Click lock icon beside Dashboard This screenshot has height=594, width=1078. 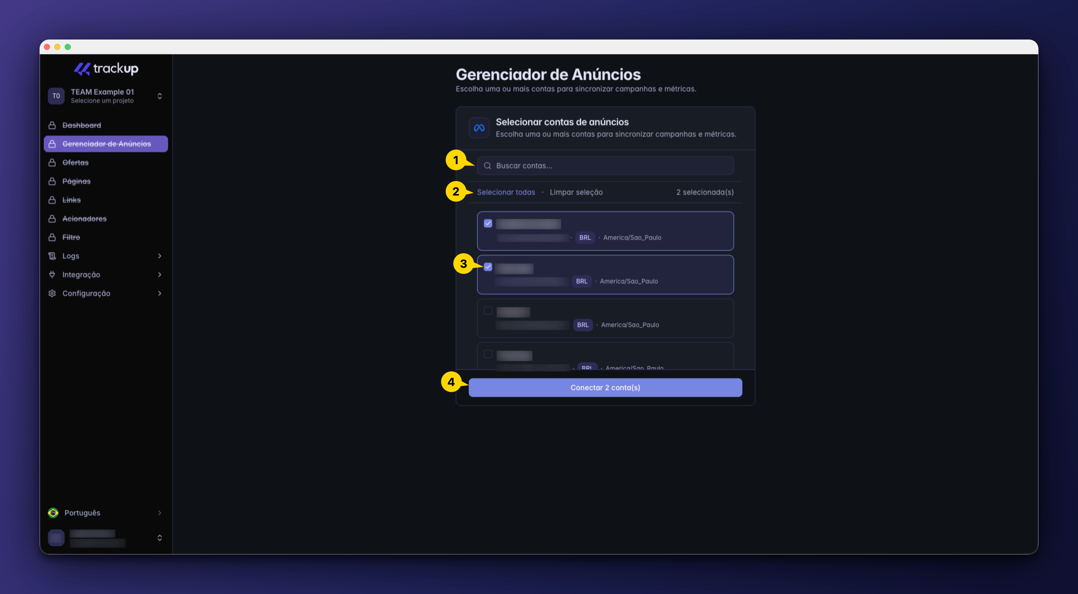pyautogui.click(x=52, y=125)
